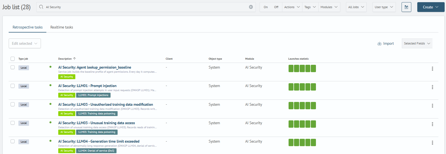Check the Unauthorized training data modification checkbox

coord(12,104)
